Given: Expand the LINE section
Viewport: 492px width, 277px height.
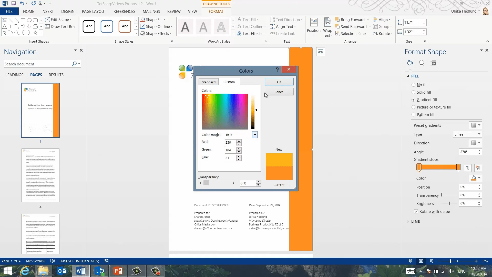Looking at the screenshot, I should (415, 221).
